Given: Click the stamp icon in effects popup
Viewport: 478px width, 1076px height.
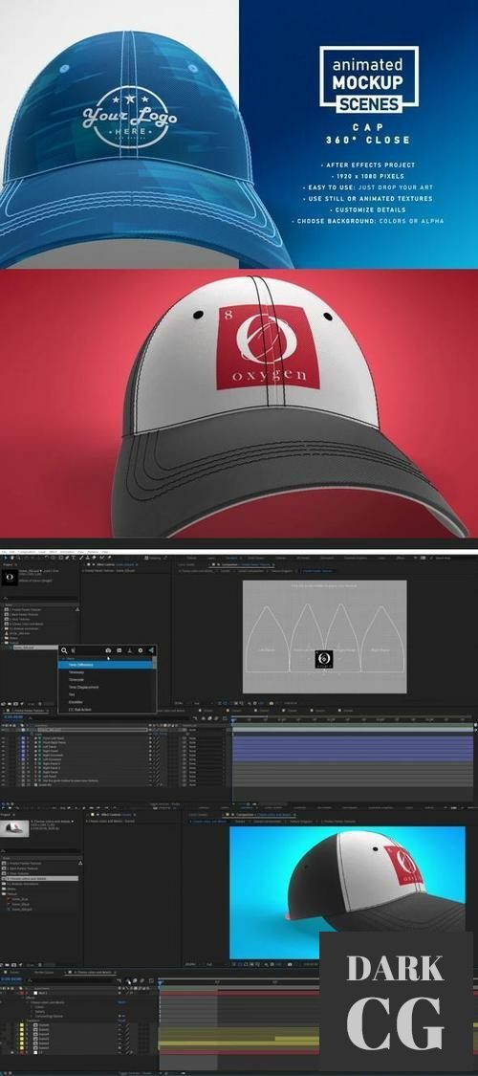Looking at the screenshot, I should [x=130, y=650].
